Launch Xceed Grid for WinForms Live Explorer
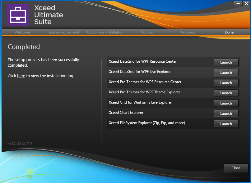 [226, 103]
